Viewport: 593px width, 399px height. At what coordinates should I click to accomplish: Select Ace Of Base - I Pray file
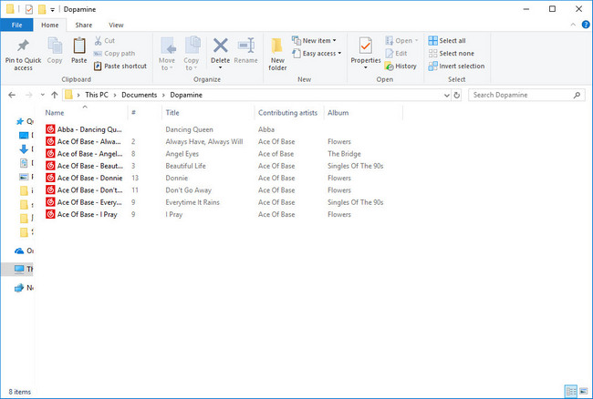pyautogui.click(x=82, y=214)
